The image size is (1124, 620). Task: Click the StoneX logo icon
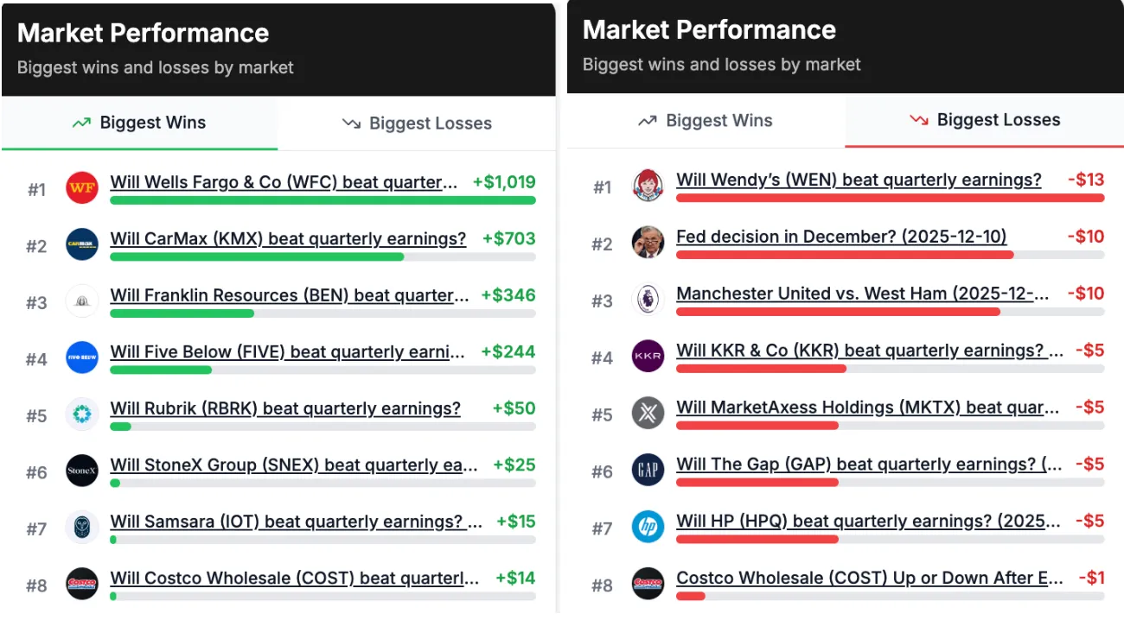click(x=82, y=471)
